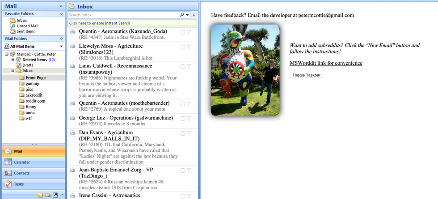Tick the checkbox on moethebartender message

183,104
